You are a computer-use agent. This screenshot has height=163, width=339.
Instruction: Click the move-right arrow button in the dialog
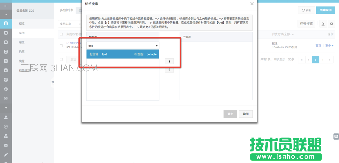coord(169,61)
